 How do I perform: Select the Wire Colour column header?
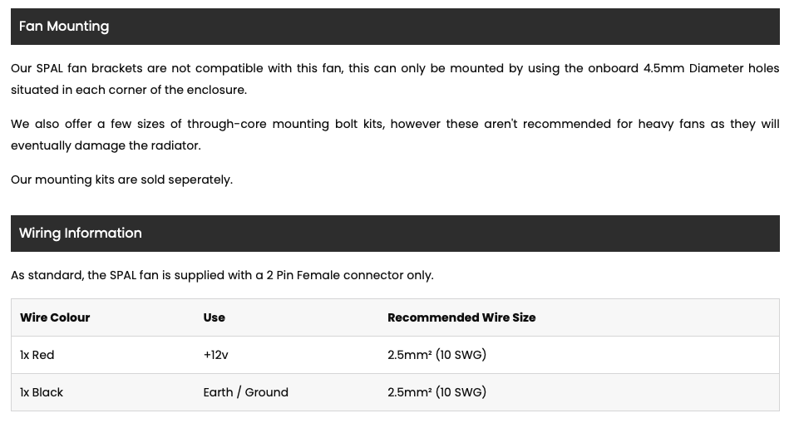(x=55, y=317)
